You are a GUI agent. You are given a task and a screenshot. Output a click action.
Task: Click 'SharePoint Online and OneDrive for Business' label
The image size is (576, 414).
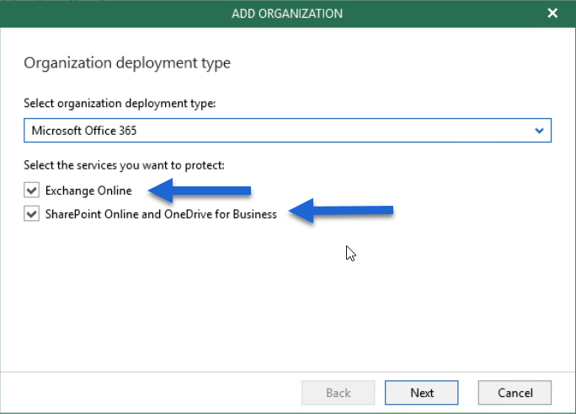[x=161, y=214]
